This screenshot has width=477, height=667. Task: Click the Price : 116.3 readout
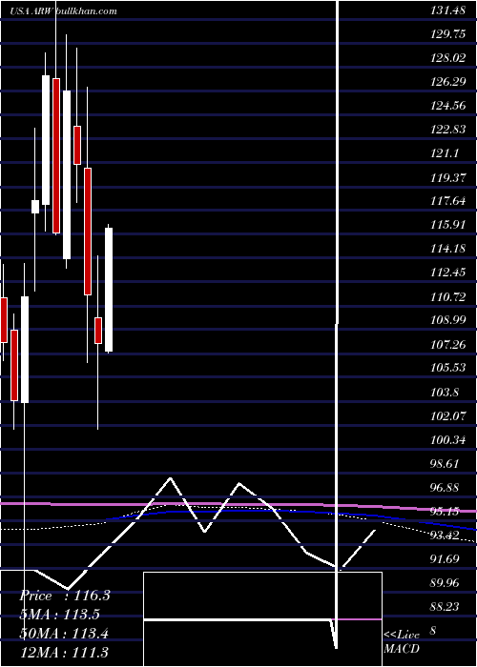pos(65,596)
